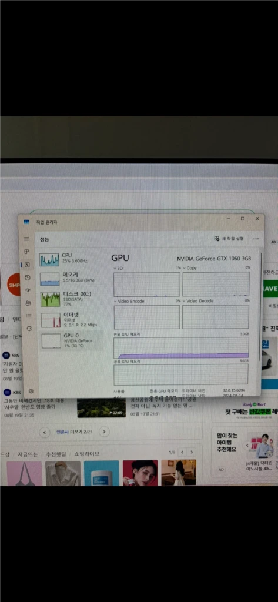Select the 메모리 (Memory) performance item
Image resolution: width=278 pixels, height=602 pixels.
(x=71, y=279)
